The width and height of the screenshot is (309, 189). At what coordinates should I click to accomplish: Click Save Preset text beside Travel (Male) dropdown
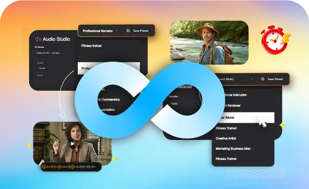(275, 79)
